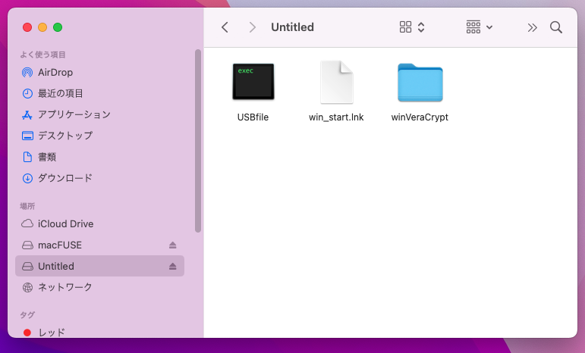Viewport: 585px width, 353px height.
Task: Select the red レッド tag
Action: pyautogui.click(x=52, y=332)
